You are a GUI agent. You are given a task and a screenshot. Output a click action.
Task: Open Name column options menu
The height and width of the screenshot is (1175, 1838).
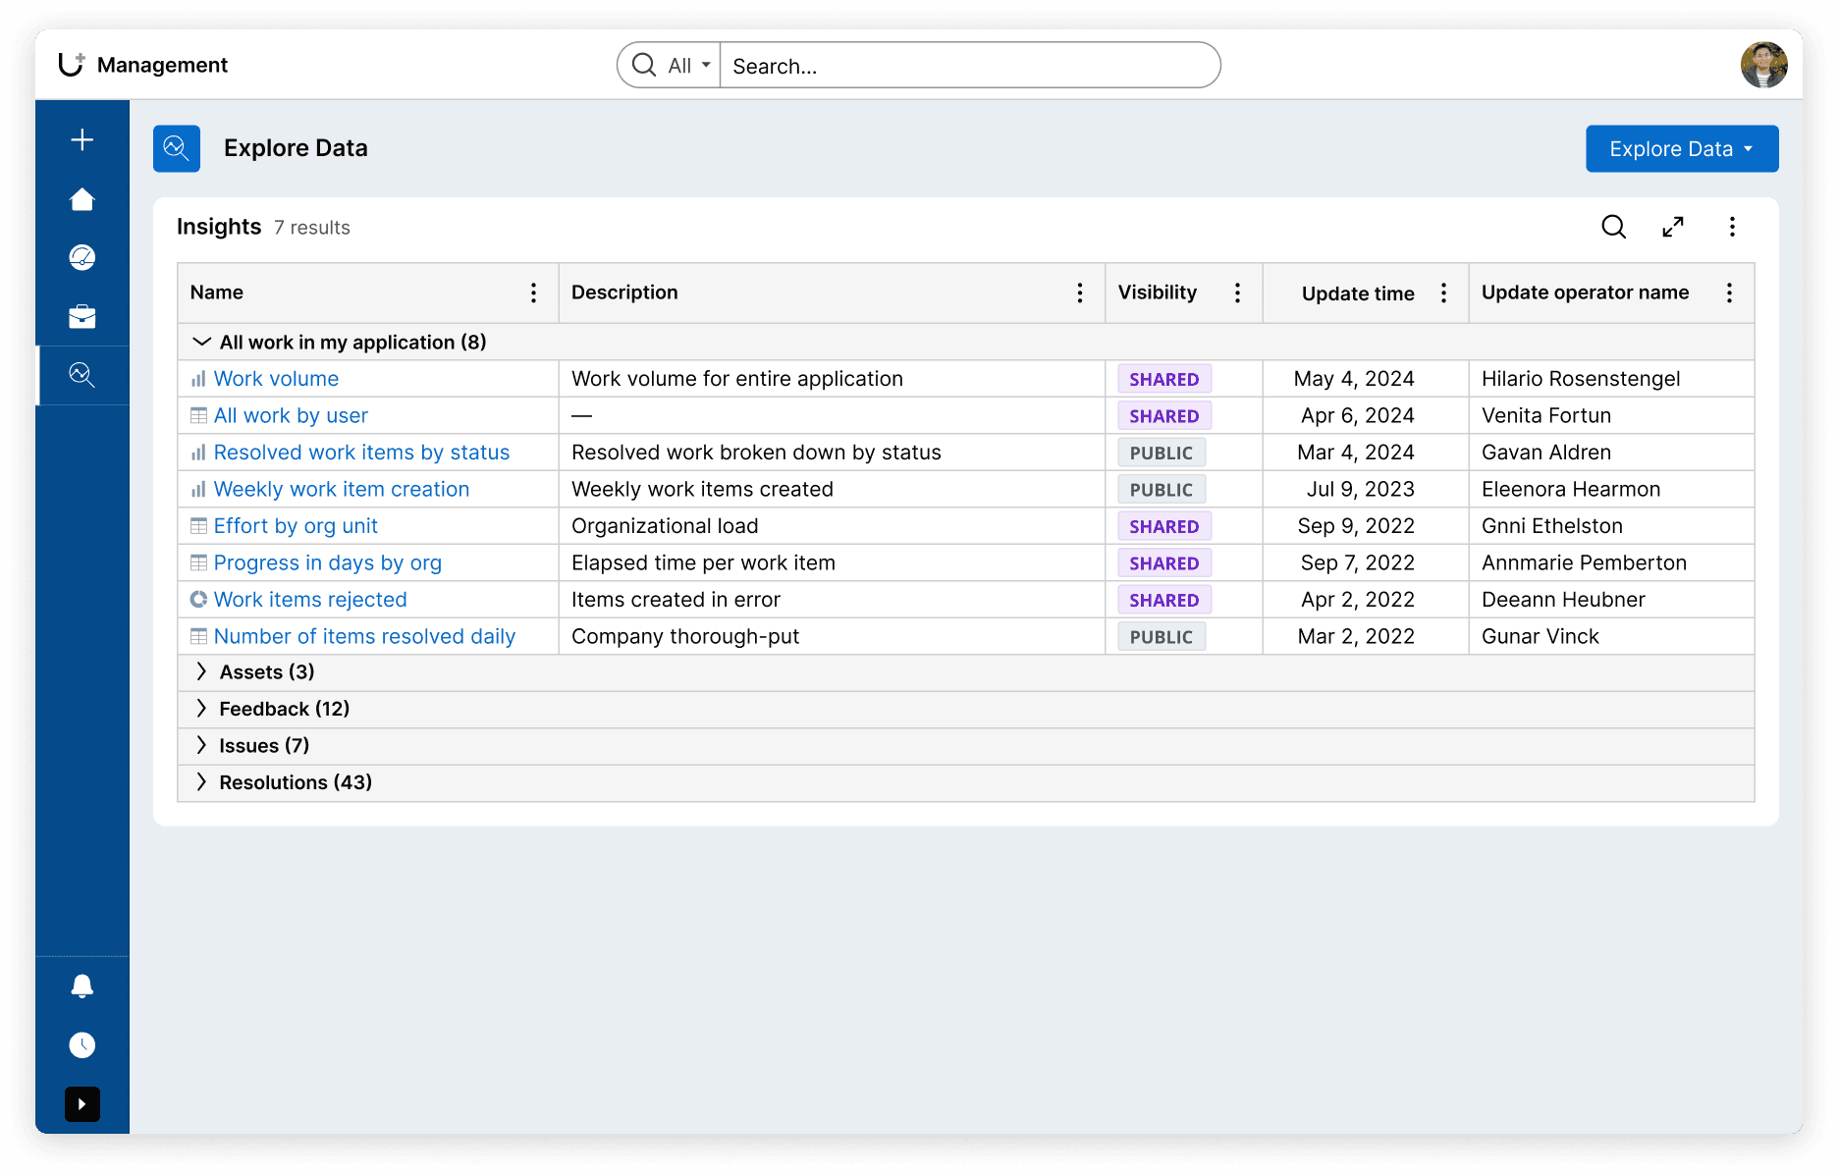tap(533, 293)
